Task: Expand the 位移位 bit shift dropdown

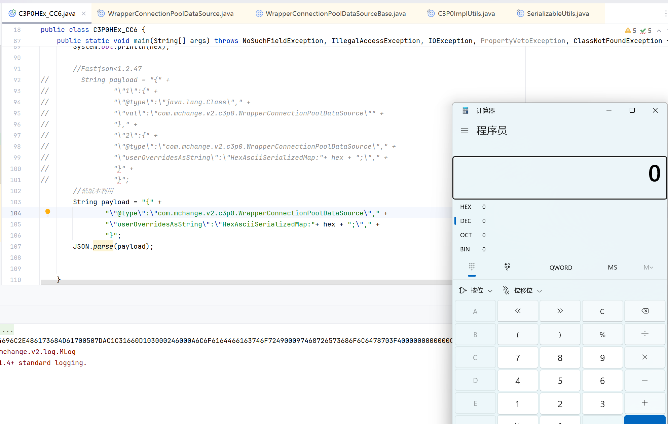Action: click(522, 290)
